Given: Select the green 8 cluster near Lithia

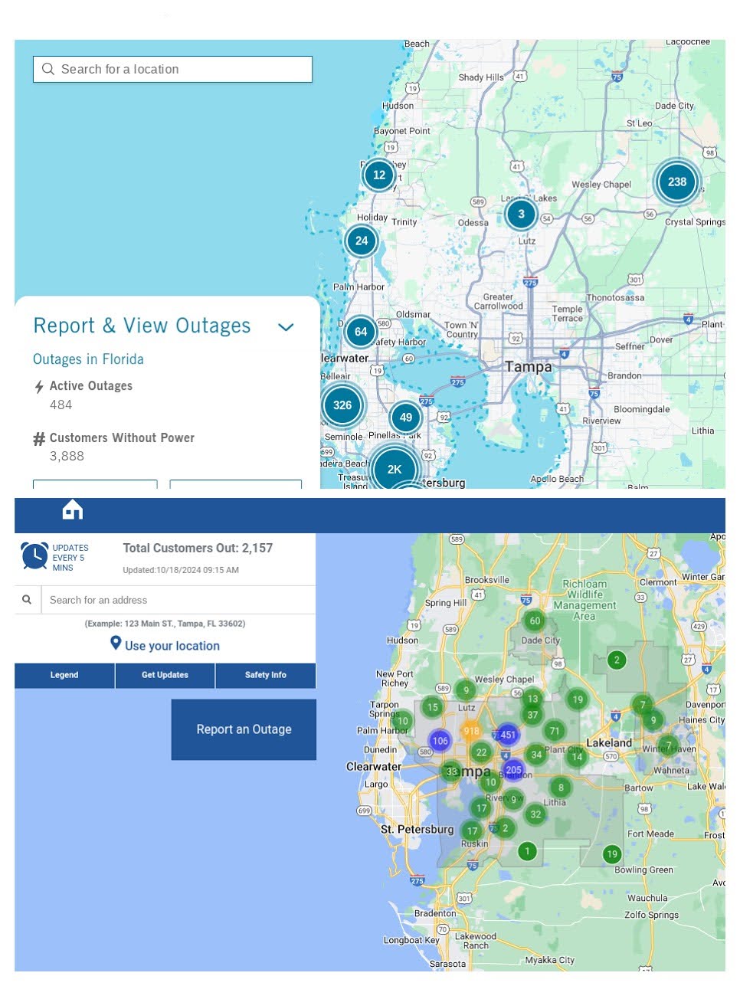Looking at the screenshot, I should pos(561,787).
